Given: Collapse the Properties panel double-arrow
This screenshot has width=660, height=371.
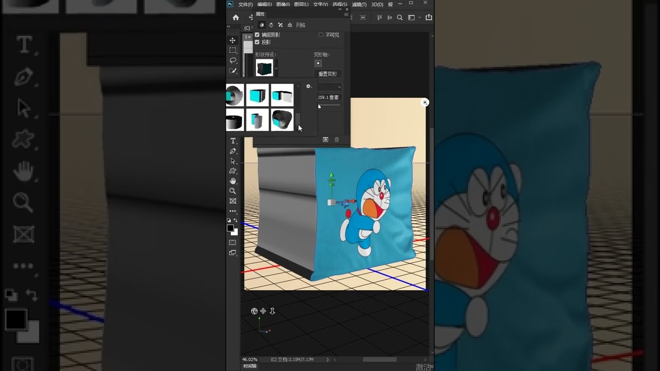Looking at the screenshot, I should coord(340,9).
